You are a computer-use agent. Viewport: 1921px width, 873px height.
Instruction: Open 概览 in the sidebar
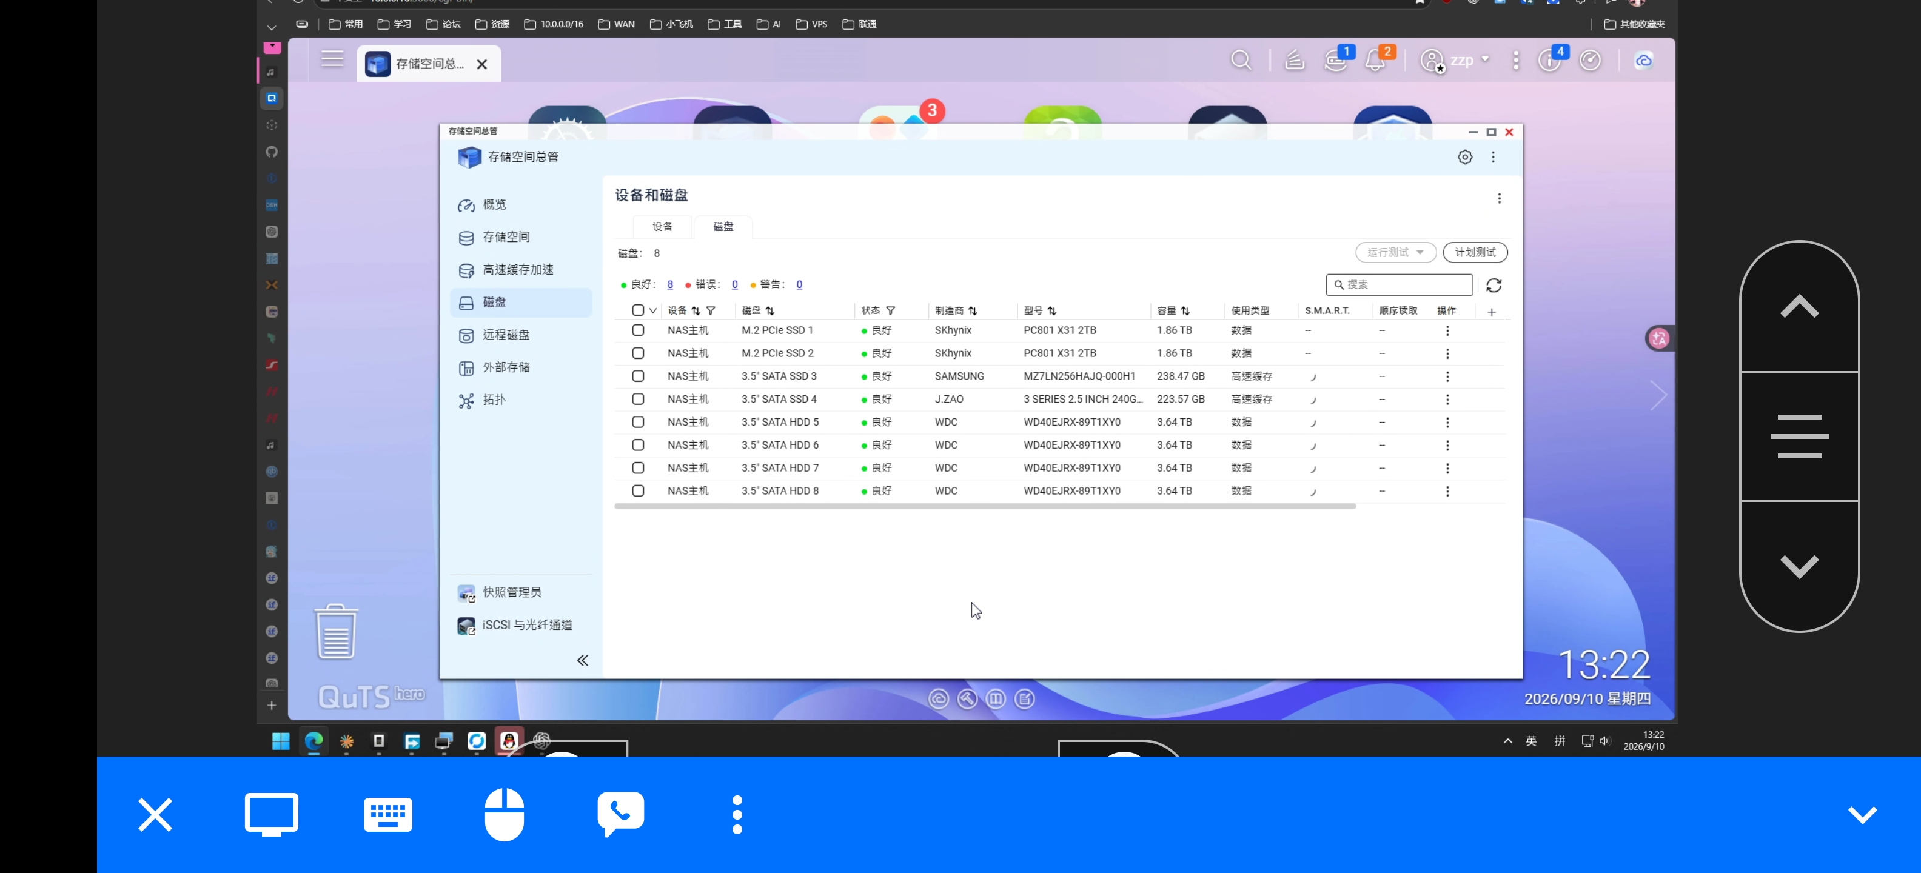pyautogui.click(x=521, y=205)
